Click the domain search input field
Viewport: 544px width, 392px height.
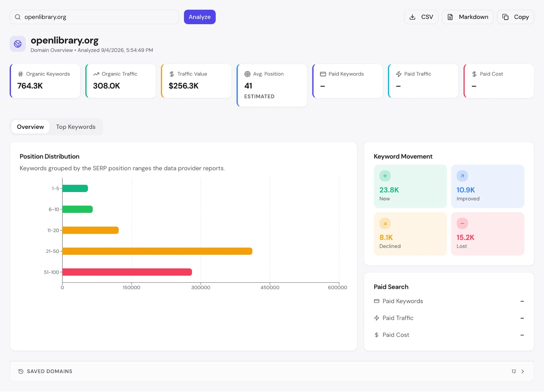94,17
